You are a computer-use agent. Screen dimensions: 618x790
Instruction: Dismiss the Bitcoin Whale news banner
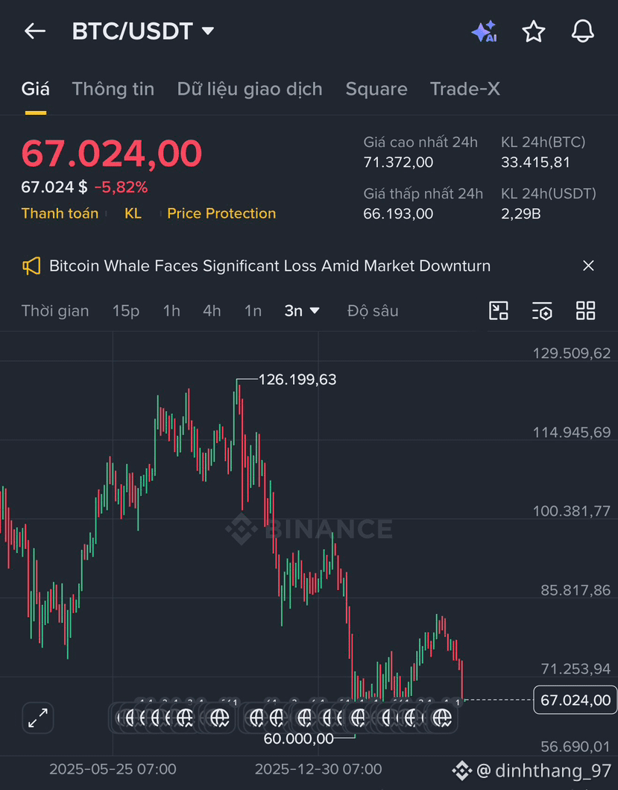[x=588, y=266]
